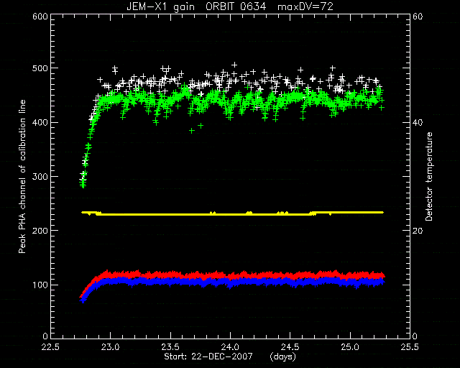Click the 24.0 tick on time axis
460x368 pixels.
click(230, 347)
